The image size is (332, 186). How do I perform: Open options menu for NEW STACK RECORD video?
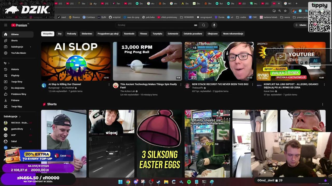click(253, 84)
